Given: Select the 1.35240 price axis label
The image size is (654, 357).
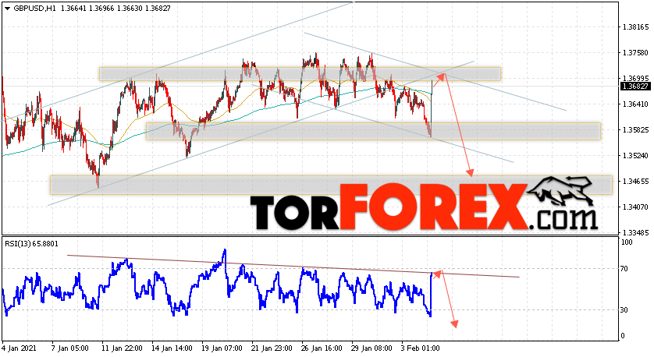Looking at the screenshot, I should [x=635, y=156].
